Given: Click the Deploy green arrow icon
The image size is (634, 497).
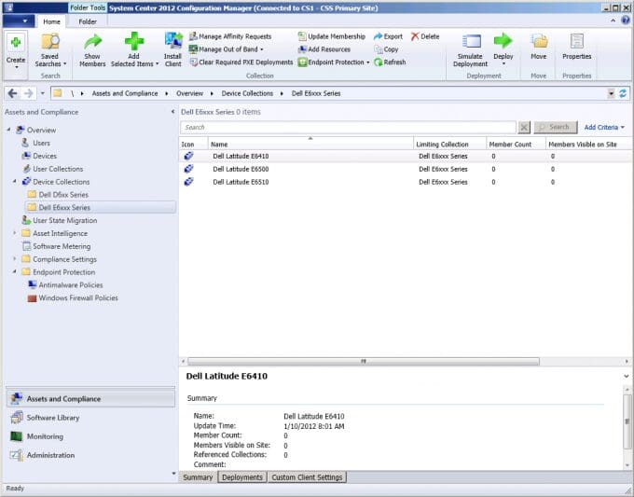Looking at the screenshot, I should pyautogui.click(x=503, y=41).
